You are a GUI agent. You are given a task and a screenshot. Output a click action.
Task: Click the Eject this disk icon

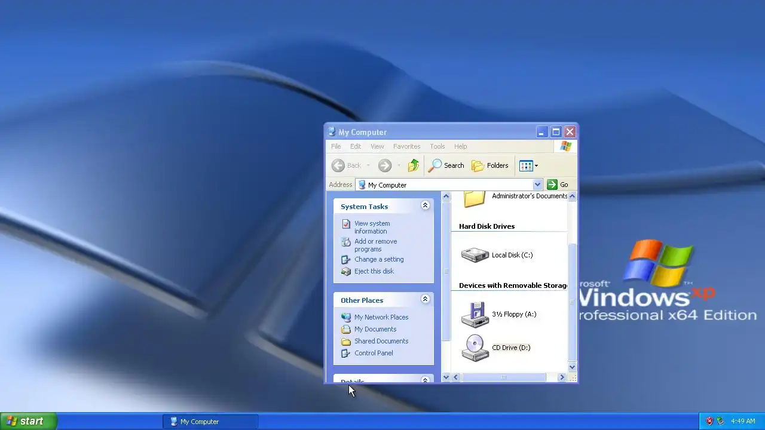click(x=346, y=271)
